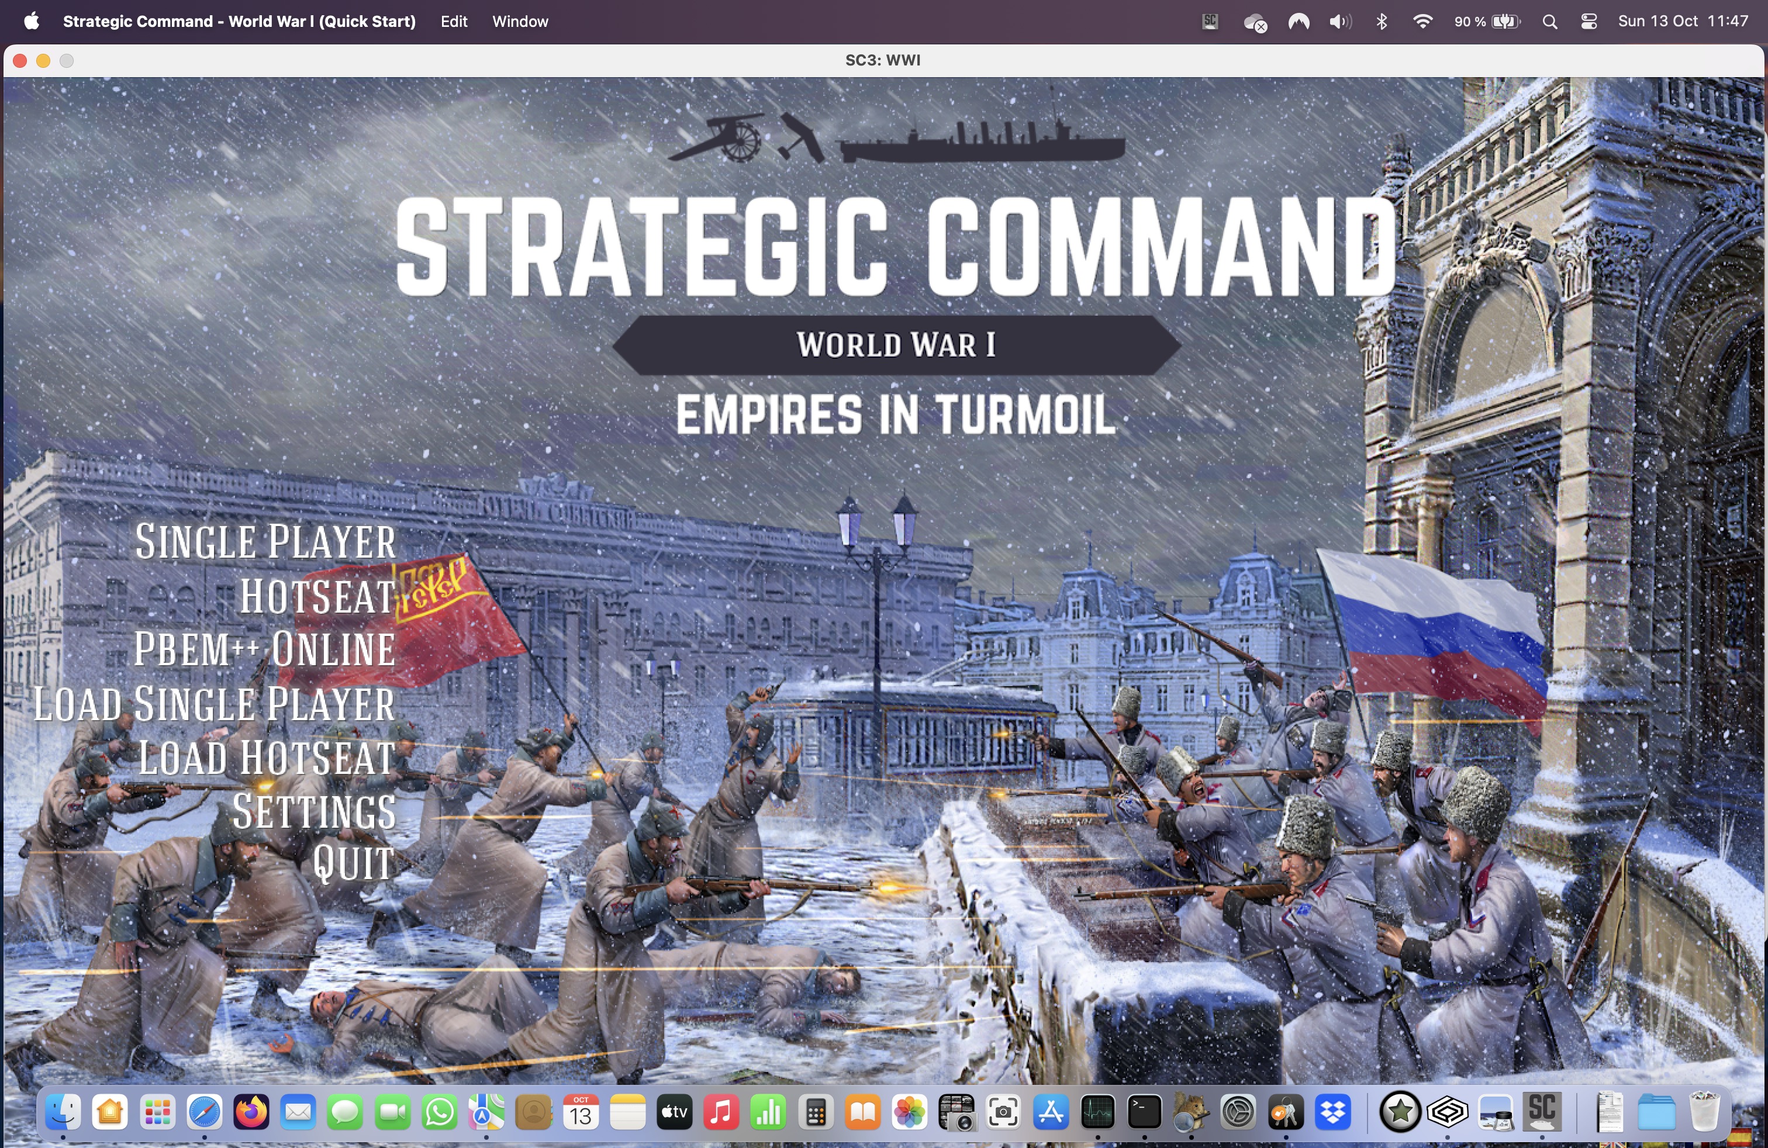Open PBEM++ Online multiplayer
Screen dimensions: 1768x1148
264,650
